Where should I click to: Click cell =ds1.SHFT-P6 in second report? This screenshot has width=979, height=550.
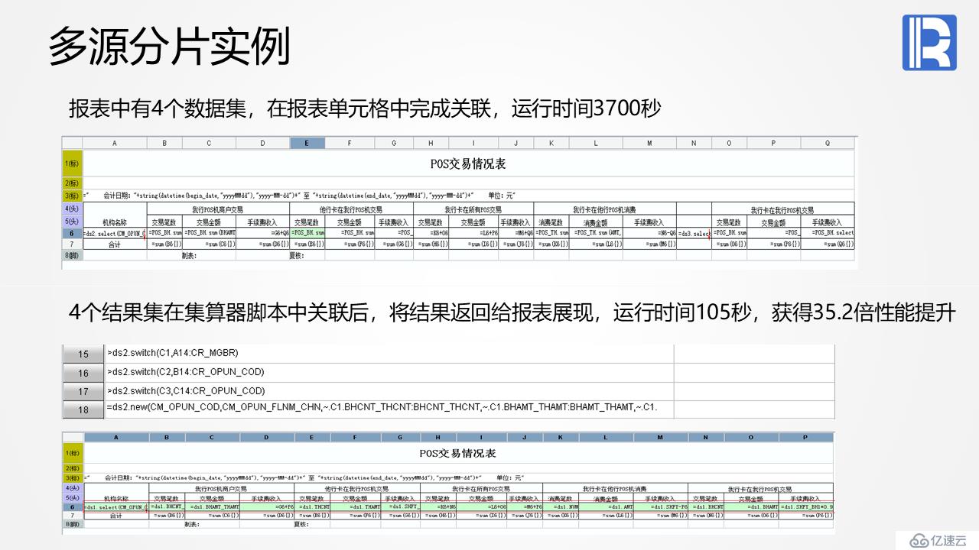click(x=661, y=507)
